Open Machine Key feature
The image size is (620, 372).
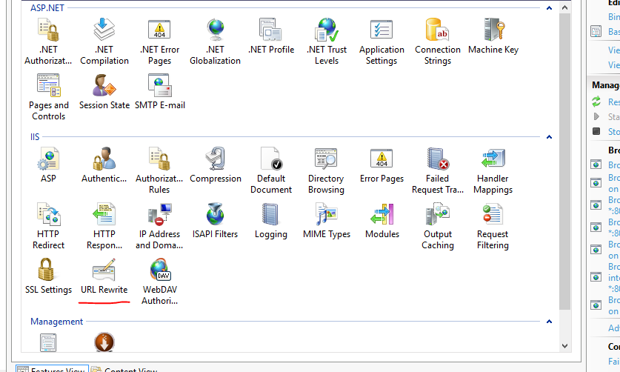[x=493, y=36]
